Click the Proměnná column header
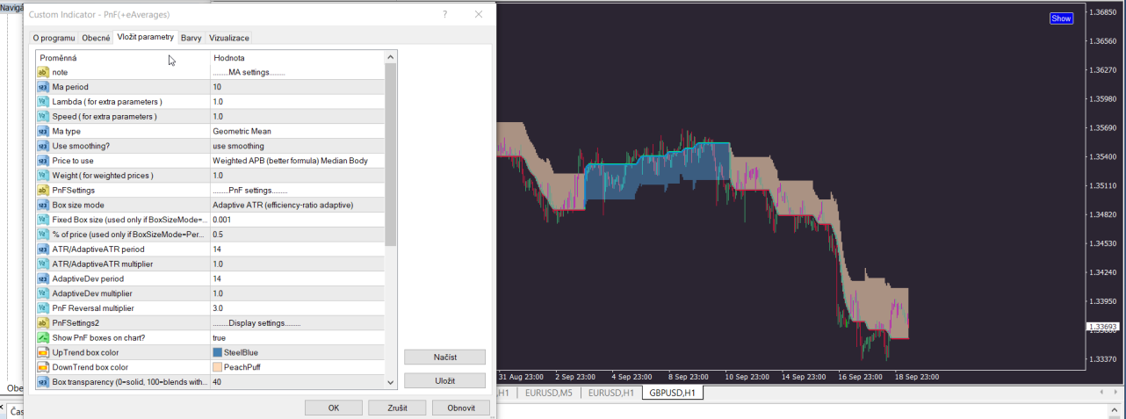 pyautogui.click(x=123, y=57)
